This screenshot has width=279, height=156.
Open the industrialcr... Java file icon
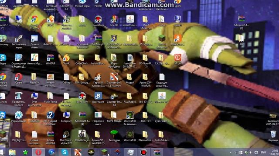130,21
